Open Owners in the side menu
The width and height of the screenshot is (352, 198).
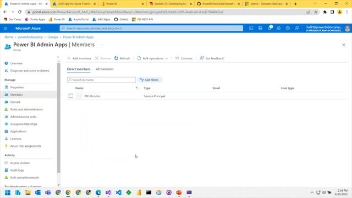pos(15,102)
